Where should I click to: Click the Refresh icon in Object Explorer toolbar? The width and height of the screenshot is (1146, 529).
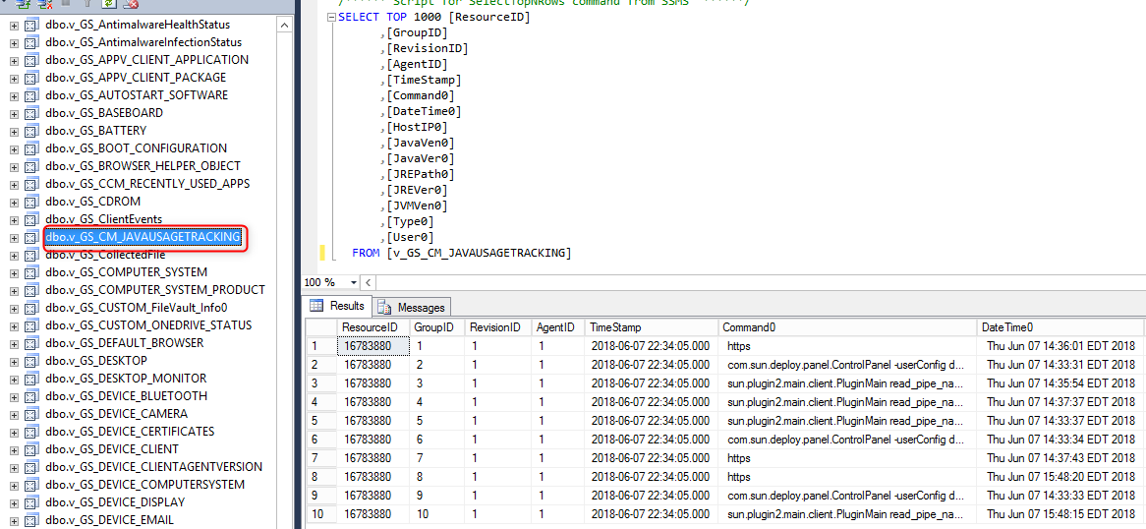tap(109, 4)
